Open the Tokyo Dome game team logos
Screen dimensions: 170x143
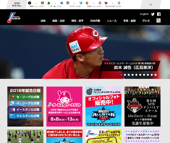coord(36,3)
